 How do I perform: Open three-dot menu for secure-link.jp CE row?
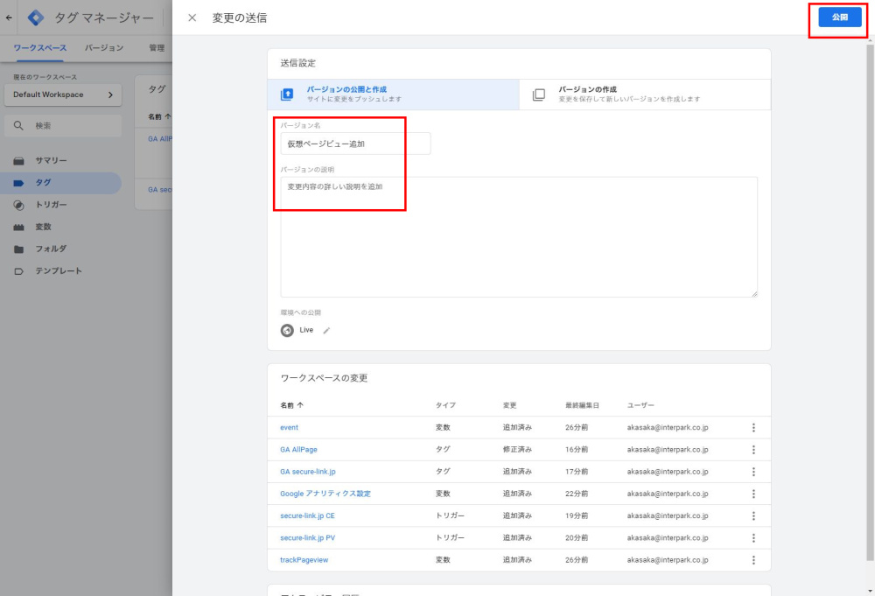[753, 516]
